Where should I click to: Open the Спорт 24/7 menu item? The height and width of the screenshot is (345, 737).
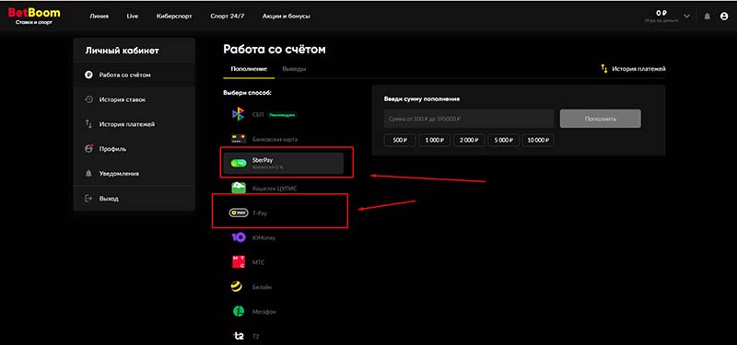click(228, 16)
